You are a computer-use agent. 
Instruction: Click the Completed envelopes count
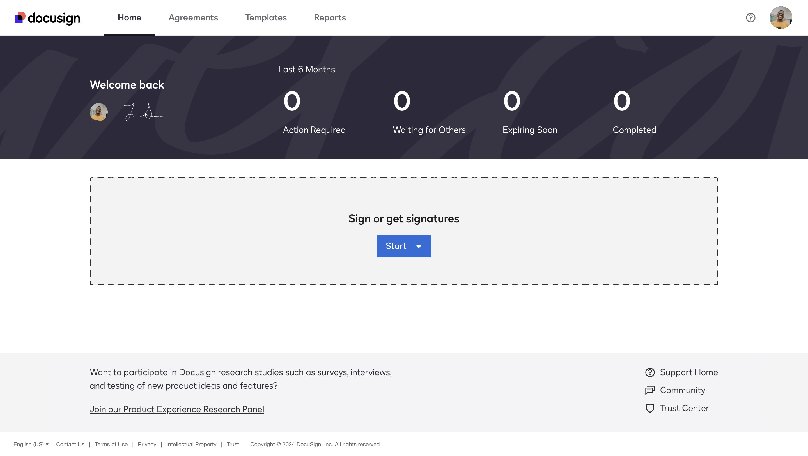[x=621, y=101]
